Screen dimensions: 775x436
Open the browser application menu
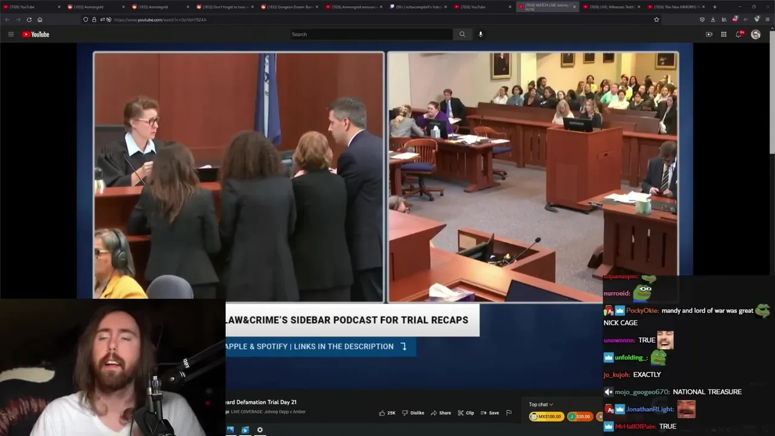768,19
